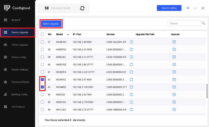209x127 pixels.
Task: Click the device list vertical scrollbar
Action: [x=207, y=90]
